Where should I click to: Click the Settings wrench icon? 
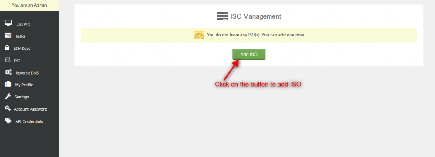8,96
